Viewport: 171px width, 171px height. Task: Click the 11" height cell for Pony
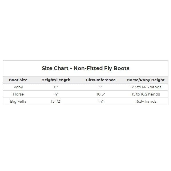[x=56, y=87]
